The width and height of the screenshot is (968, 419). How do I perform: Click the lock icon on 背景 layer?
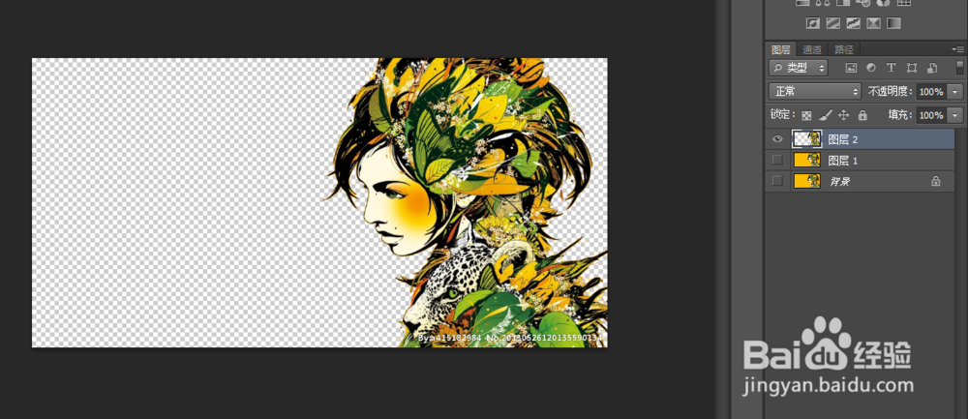pos(936,181)
